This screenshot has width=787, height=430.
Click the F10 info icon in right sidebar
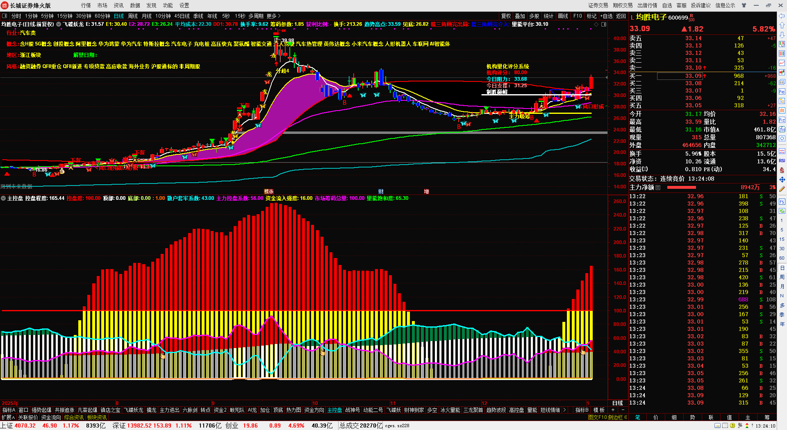782,92
